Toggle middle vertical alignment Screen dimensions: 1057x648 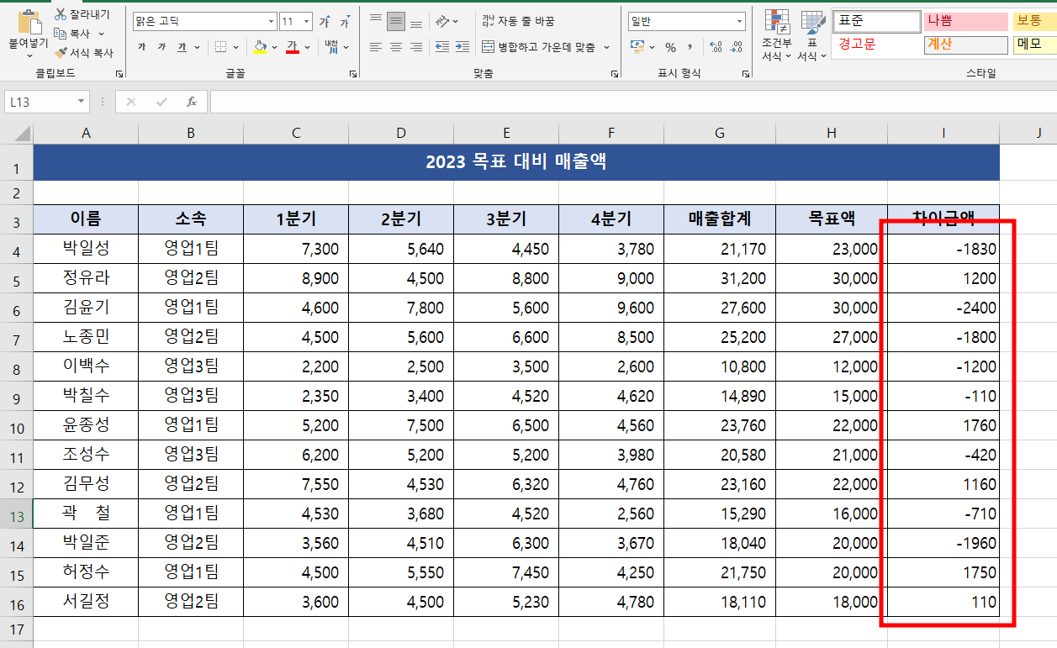(396, 21)
